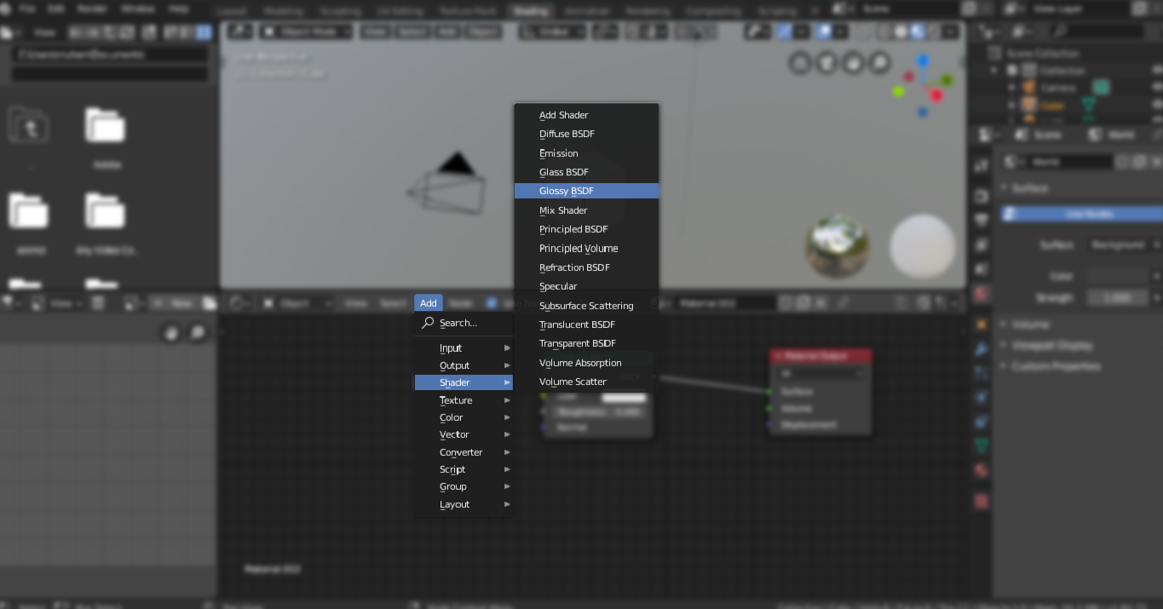Click the viewport navigation axis gizmo

point(924,87)
